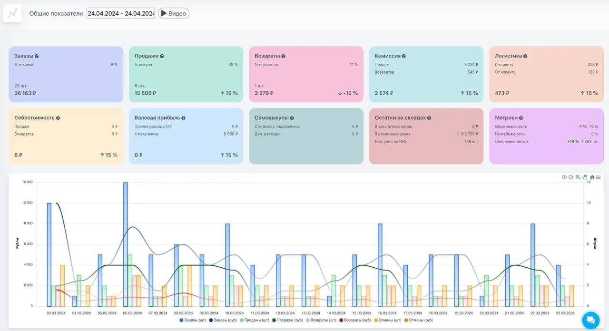Open the Остатки на складах card
The width and height of the screenshot is (609, 331).
click(426, 136)
